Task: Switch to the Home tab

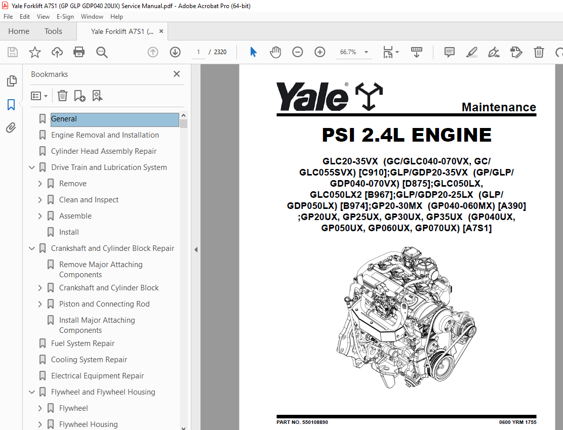Action: pyautogui.click(x=19, y=31)
